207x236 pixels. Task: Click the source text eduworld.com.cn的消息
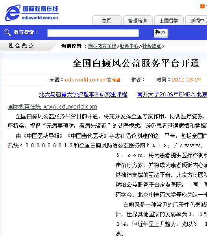pyautogui.click(x=92, y=79)
